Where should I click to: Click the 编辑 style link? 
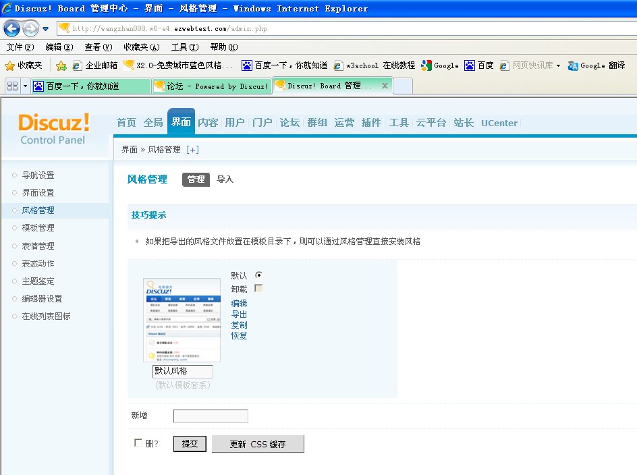coord(239,303)
